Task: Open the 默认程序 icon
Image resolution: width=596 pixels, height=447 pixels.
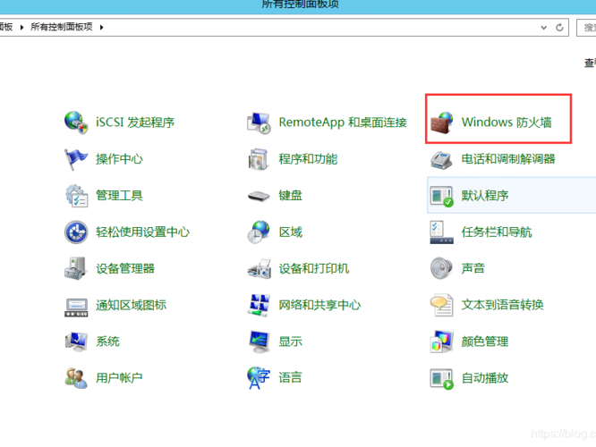Action: pos(442,196)
